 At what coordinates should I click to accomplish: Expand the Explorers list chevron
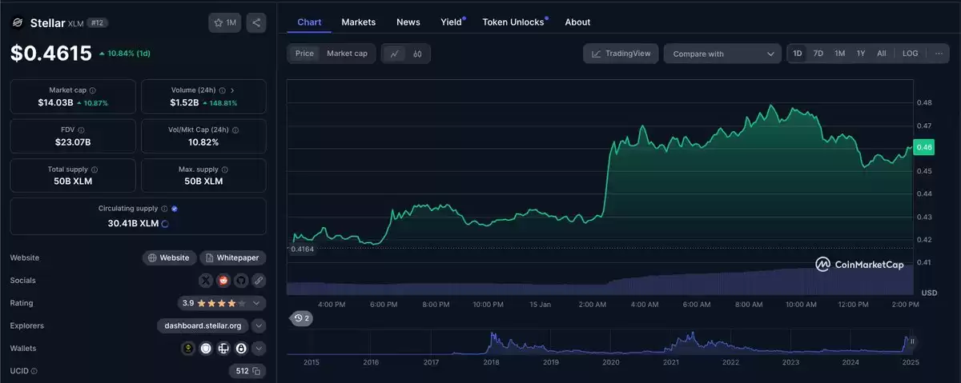click(259, 325)
